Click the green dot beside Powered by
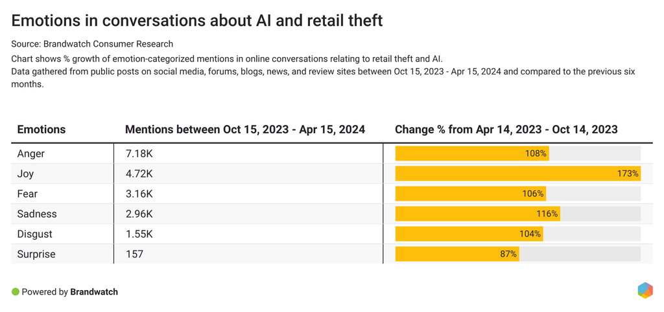 tap(16, 292)
